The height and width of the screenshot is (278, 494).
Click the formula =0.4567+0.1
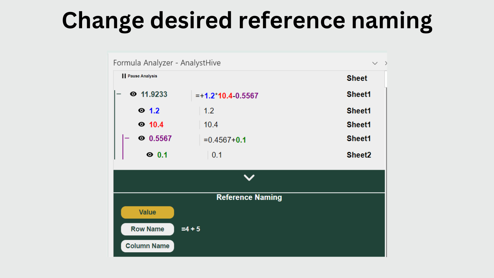pyautogui.click(x=225, y=140)
